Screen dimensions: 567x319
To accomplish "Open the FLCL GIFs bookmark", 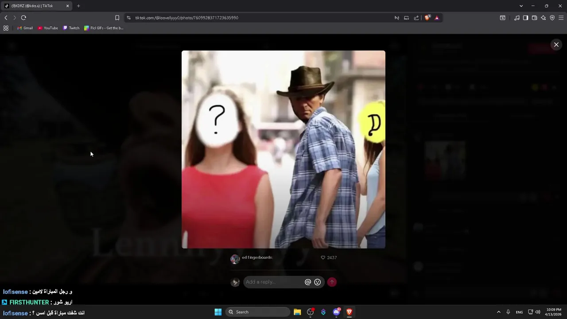I will tap(104, 28).
